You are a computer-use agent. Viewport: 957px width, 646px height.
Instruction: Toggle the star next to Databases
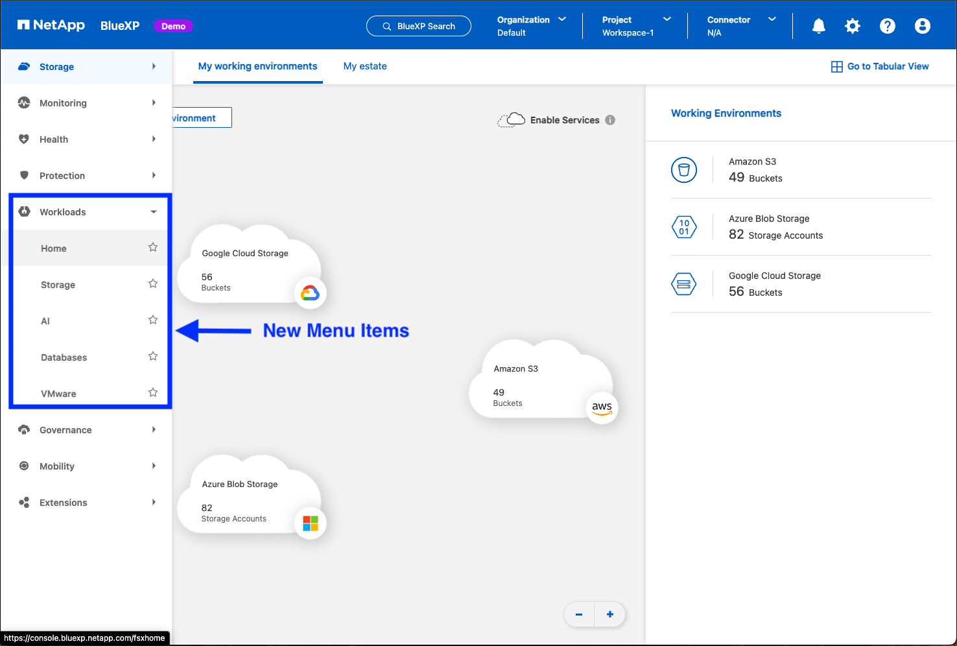153,356
